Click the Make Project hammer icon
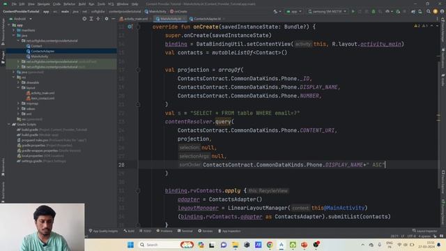 [276, 12]
